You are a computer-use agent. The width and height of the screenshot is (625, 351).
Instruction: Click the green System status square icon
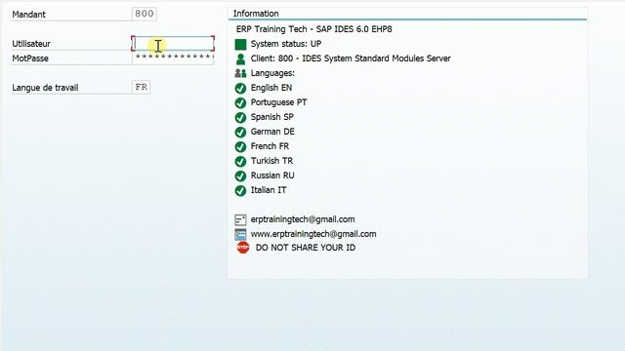240,44
